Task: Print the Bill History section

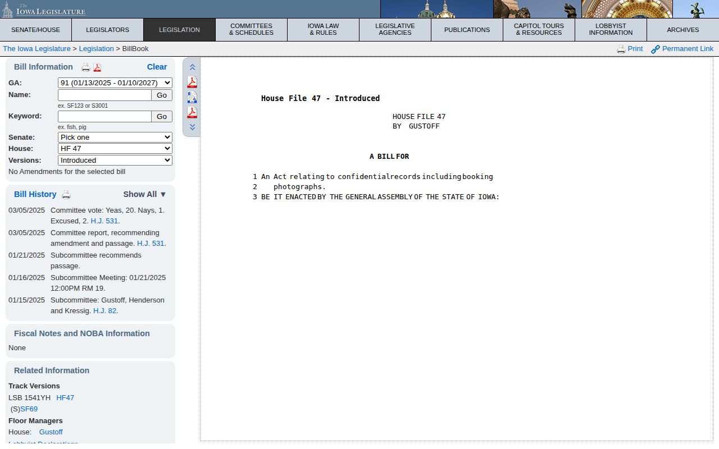Action: point(66,195)
